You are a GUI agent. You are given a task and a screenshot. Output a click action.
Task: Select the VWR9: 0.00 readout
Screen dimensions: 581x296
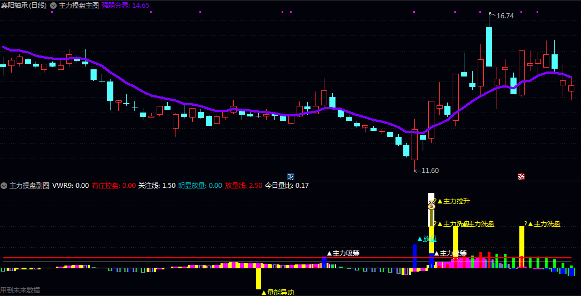[71, 186]
